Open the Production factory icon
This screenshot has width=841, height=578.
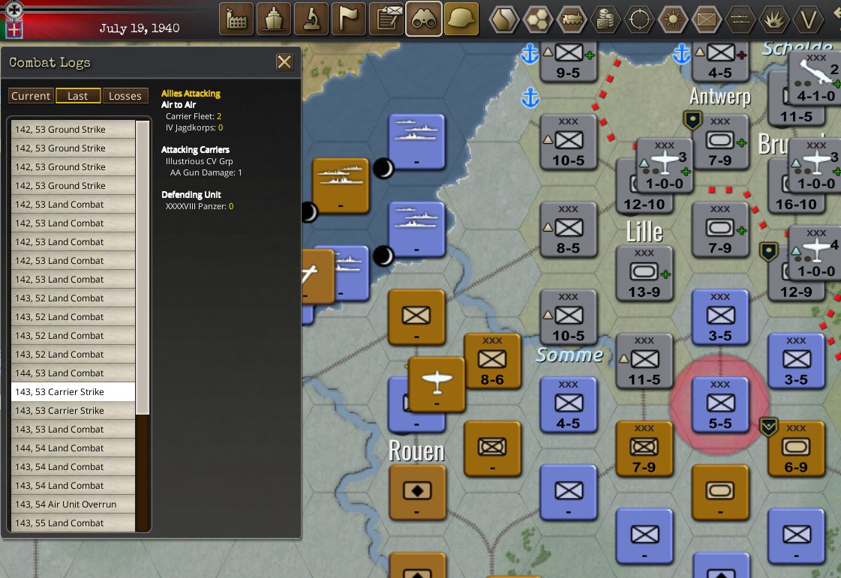point(236,19)
